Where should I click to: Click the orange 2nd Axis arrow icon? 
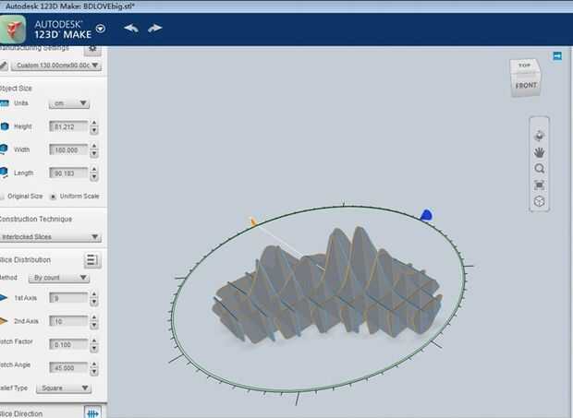(x=4, y=321)
